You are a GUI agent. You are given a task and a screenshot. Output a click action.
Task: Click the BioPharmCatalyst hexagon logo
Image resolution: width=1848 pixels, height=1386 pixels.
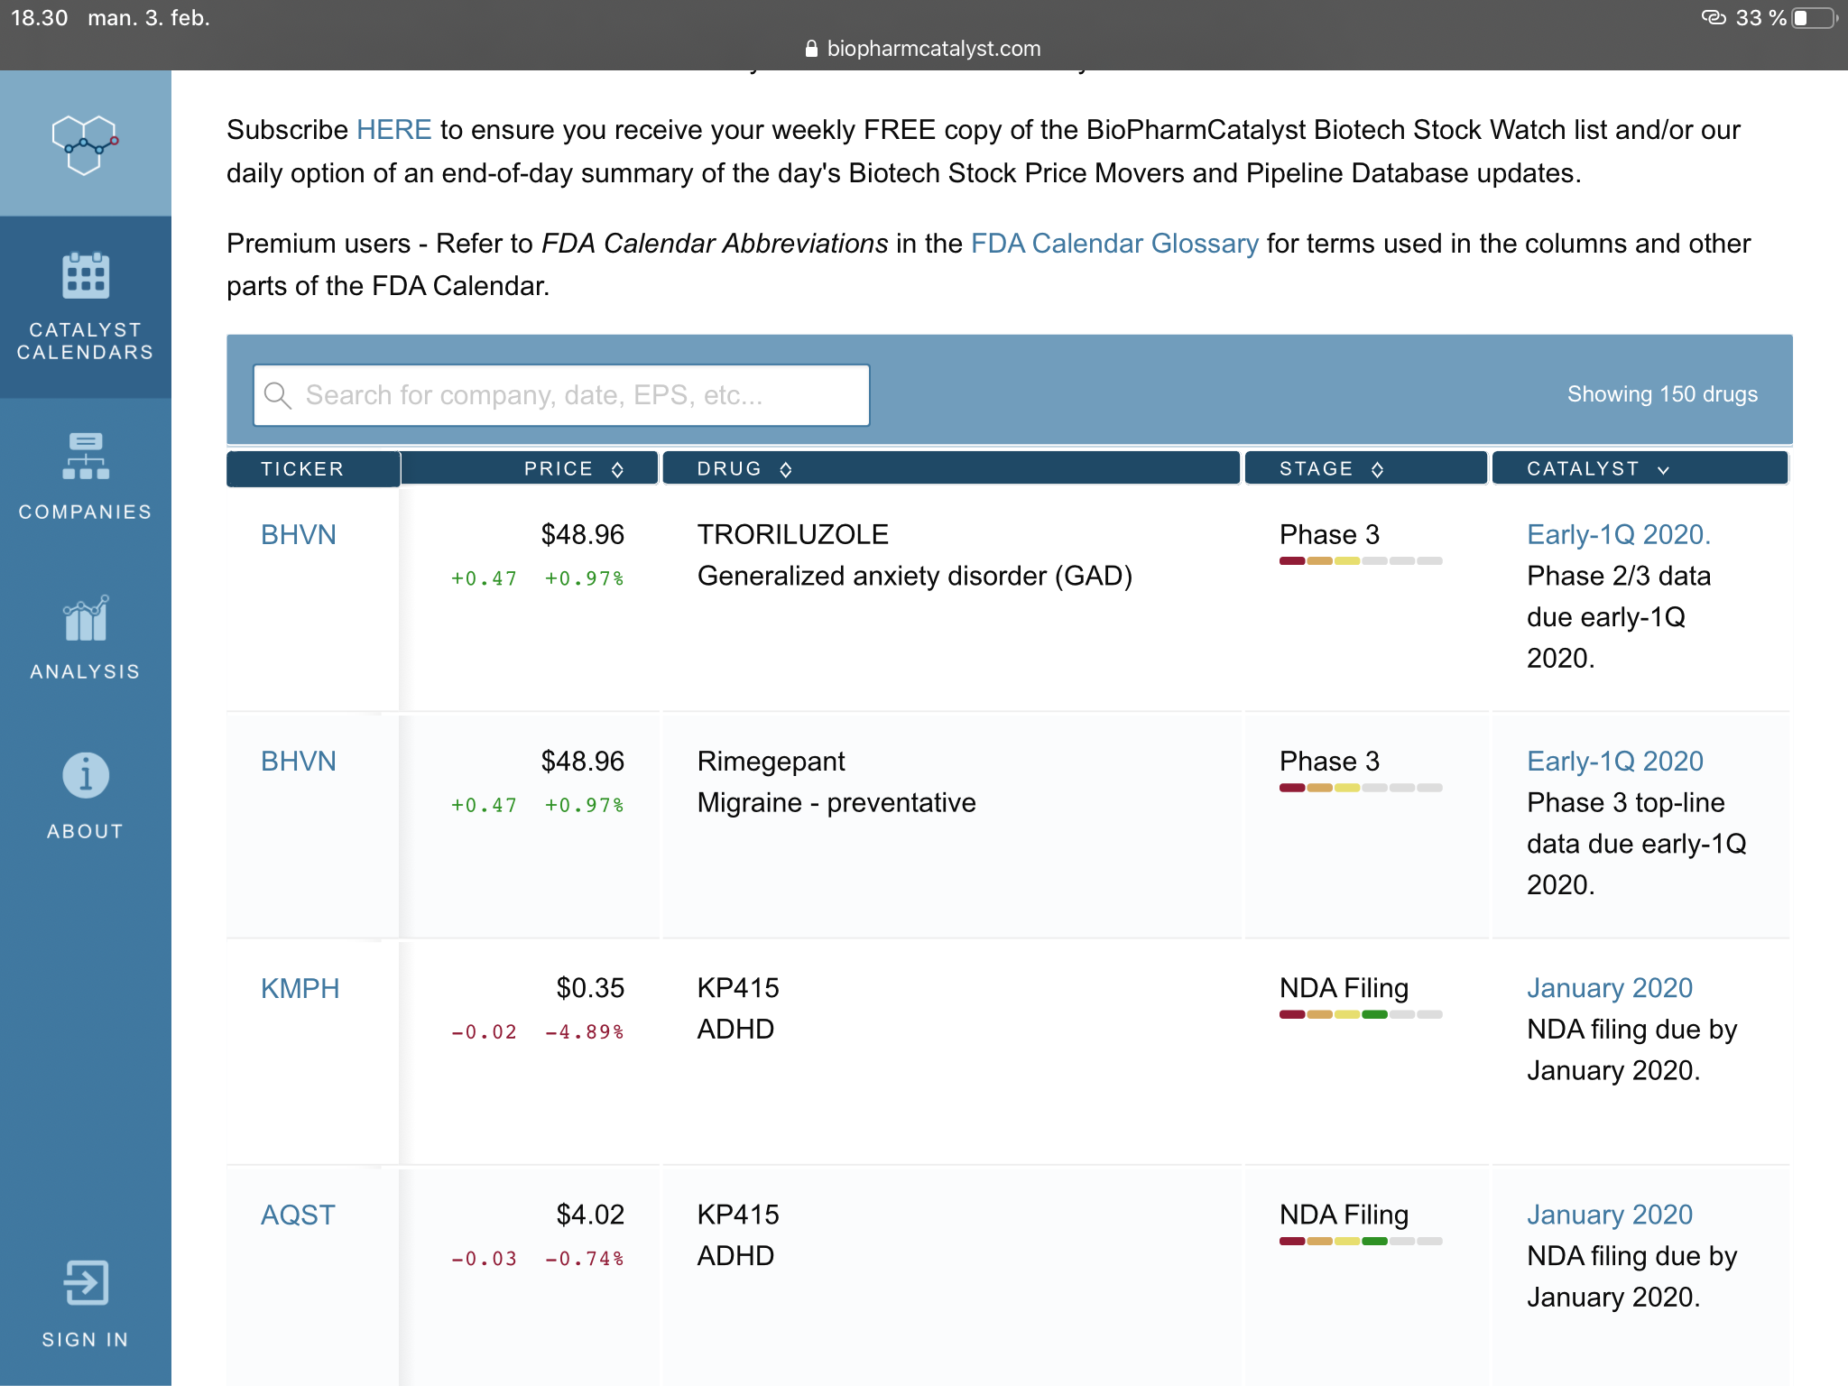coord(86,144)
